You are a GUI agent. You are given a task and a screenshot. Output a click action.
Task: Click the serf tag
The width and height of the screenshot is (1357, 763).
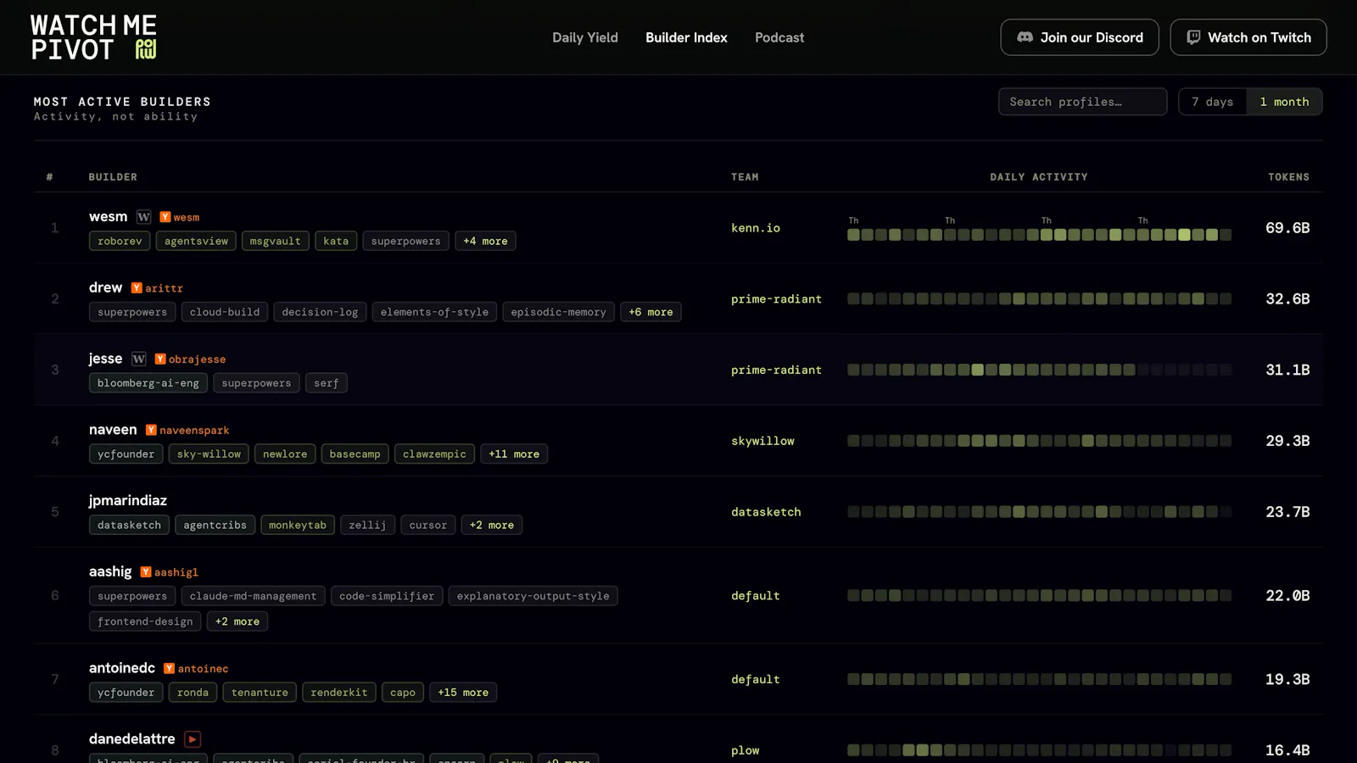pos(327,383)
